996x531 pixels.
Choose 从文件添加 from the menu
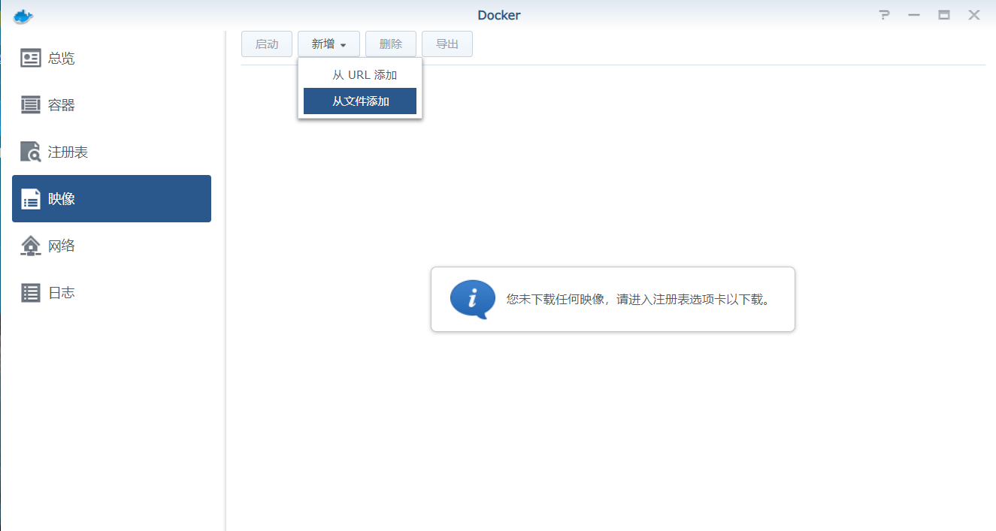359,101
